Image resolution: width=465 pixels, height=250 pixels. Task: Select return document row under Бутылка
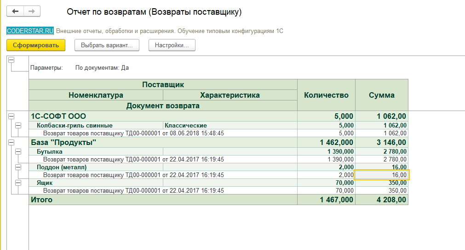click(x=163, y=160)
